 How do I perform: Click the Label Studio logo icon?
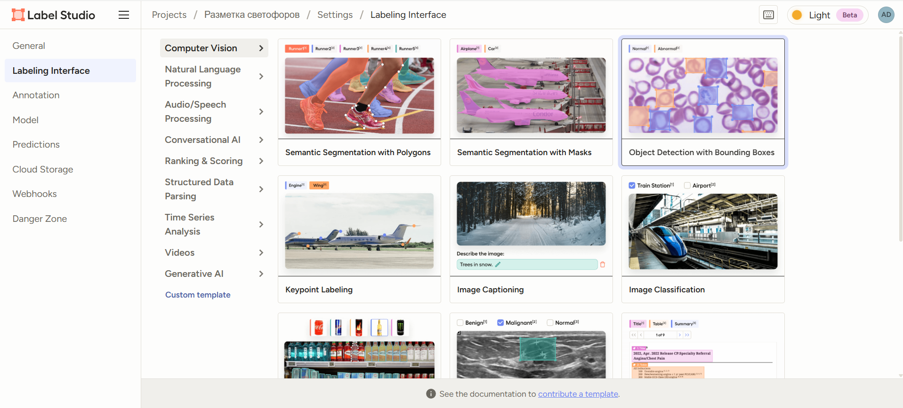pyautogui.click(x=18, y=15)
